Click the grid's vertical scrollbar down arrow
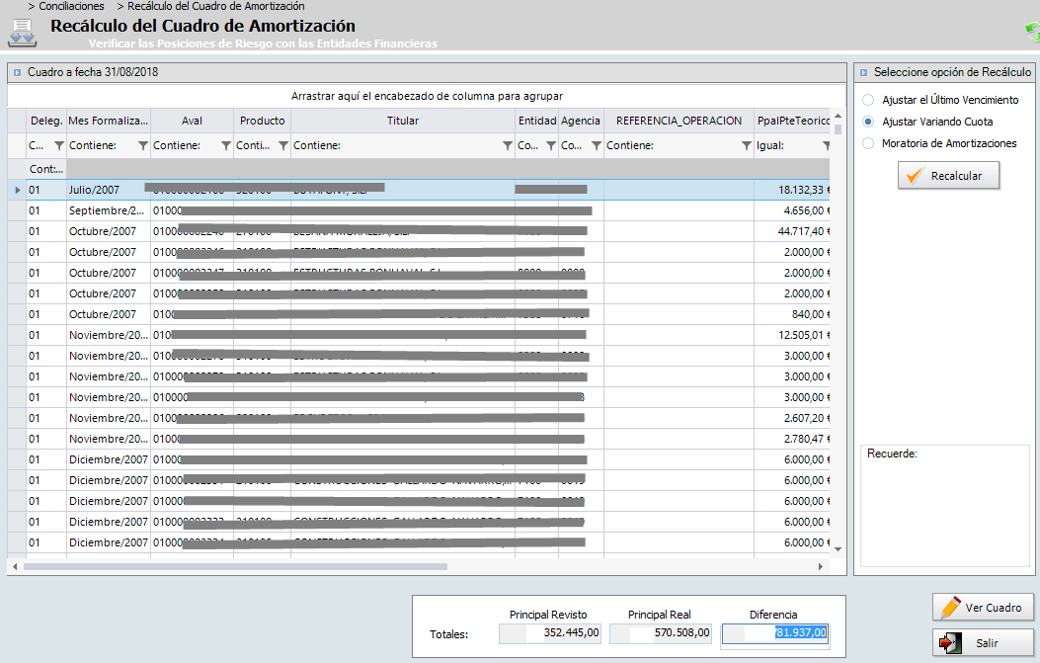Screen dimensions: 1040x663 [x=838, y=548]
